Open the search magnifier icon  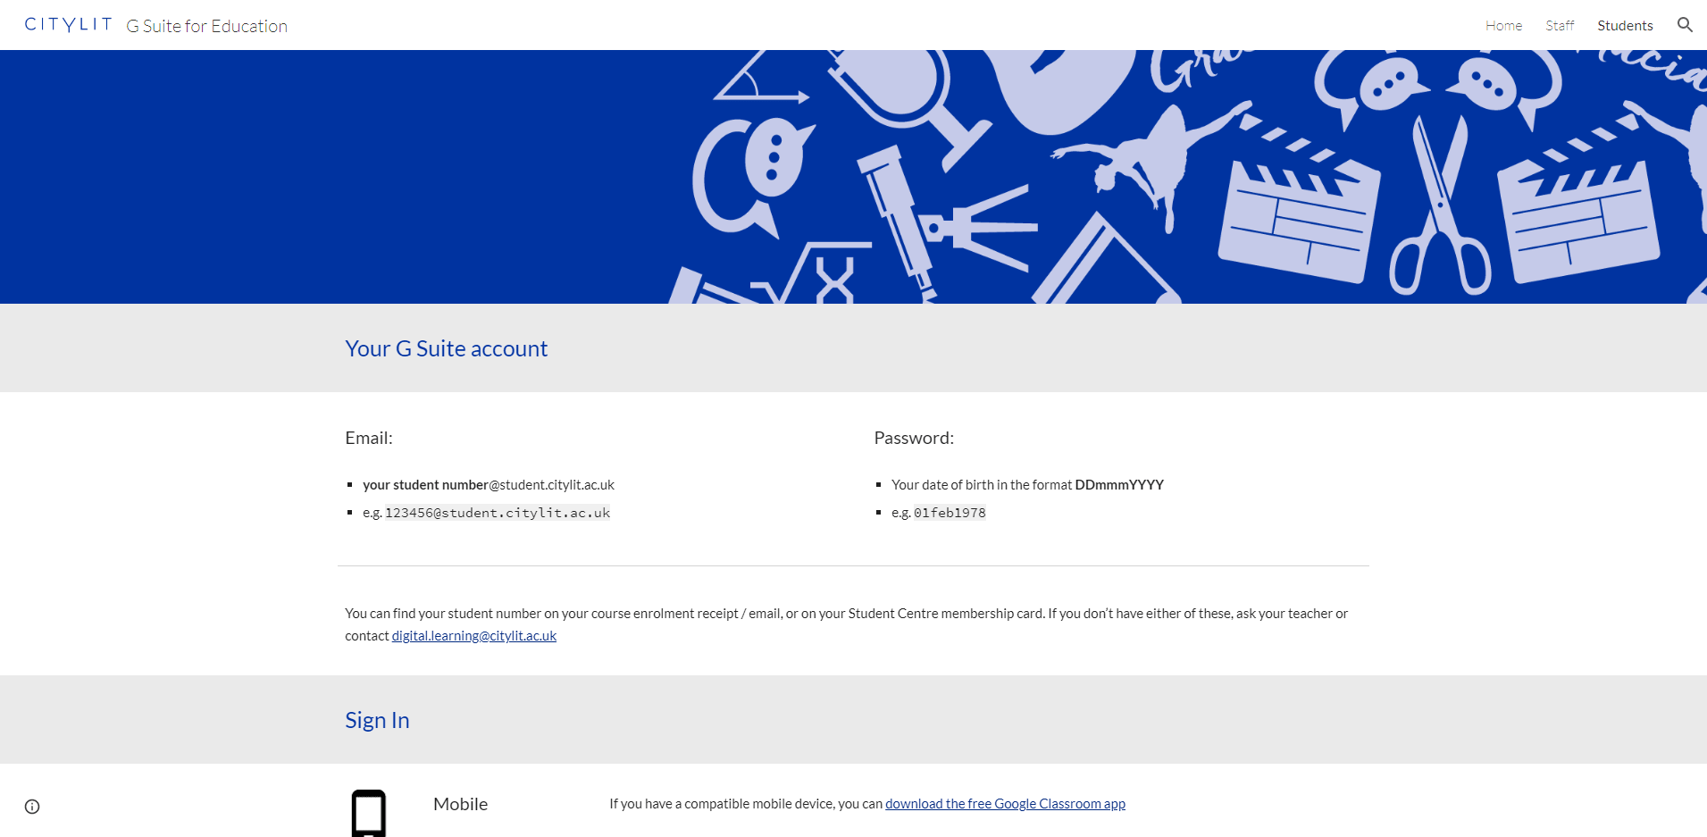[1685, 25]
